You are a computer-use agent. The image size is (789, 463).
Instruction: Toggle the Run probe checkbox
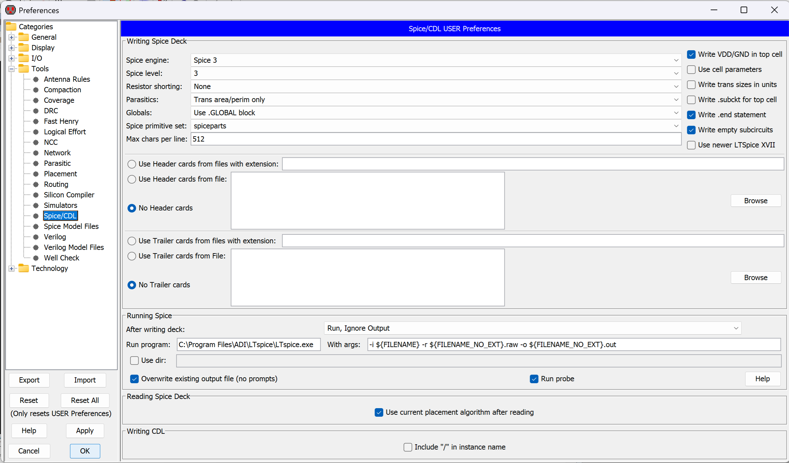pyautogui.click(x=534, y=379)
